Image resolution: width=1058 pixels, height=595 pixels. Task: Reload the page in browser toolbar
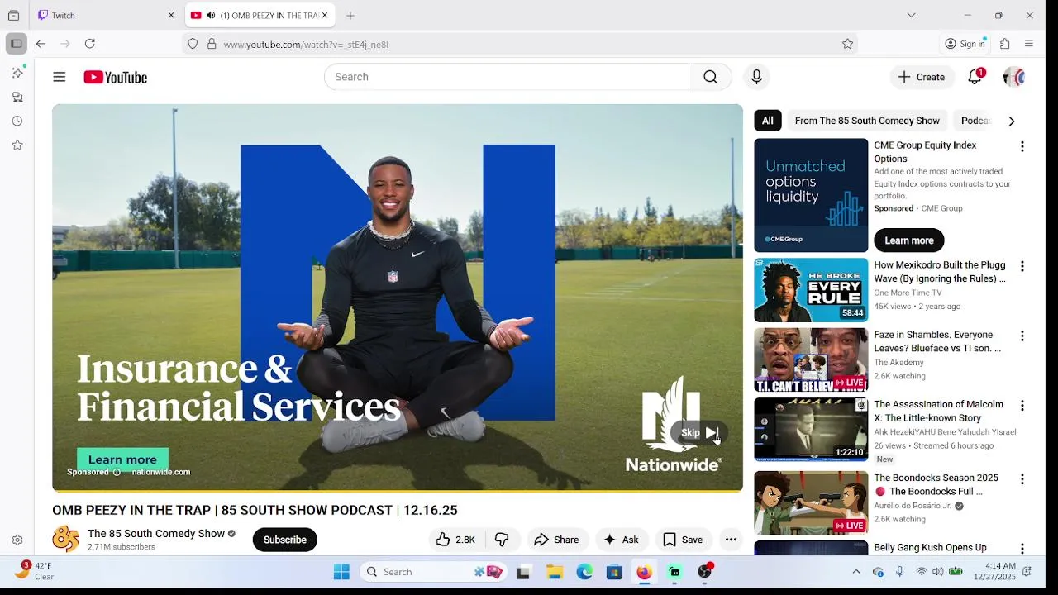click(90, 44)
